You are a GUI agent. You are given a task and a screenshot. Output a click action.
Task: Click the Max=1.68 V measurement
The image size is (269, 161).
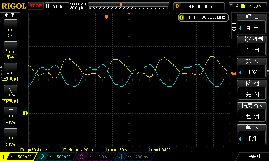128,150
